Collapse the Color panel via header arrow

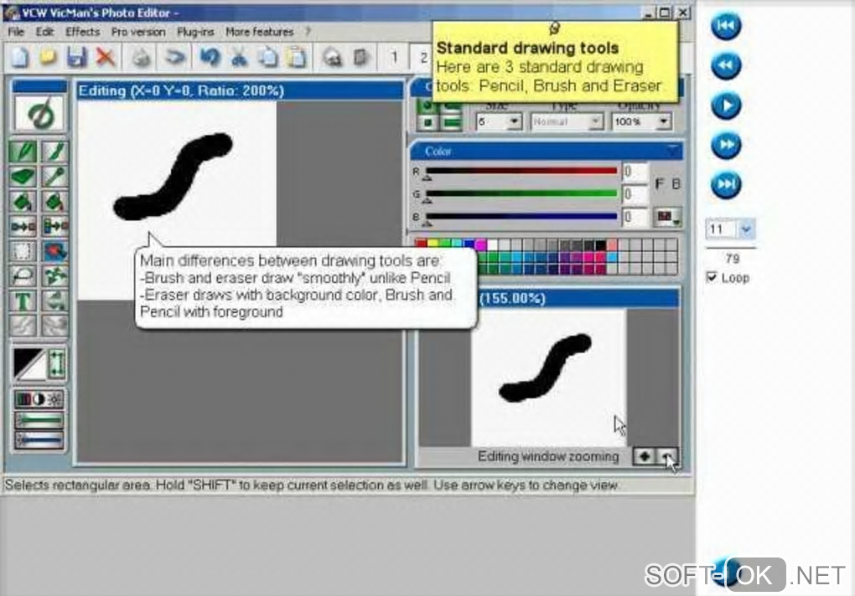pyautogui.click(x=672, y=148)
